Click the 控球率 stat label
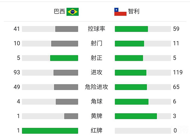Screen dimensions: 190x136 click(96, 29)
